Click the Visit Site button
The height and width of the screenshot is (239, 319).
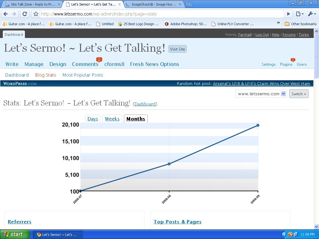(177, 49)
